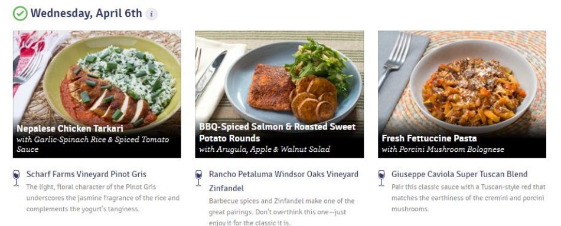The width and height of the screenshot is (561, 226).
Task: Click the green checkmark next to Wednesday
Action: click(x=20, y=14)
